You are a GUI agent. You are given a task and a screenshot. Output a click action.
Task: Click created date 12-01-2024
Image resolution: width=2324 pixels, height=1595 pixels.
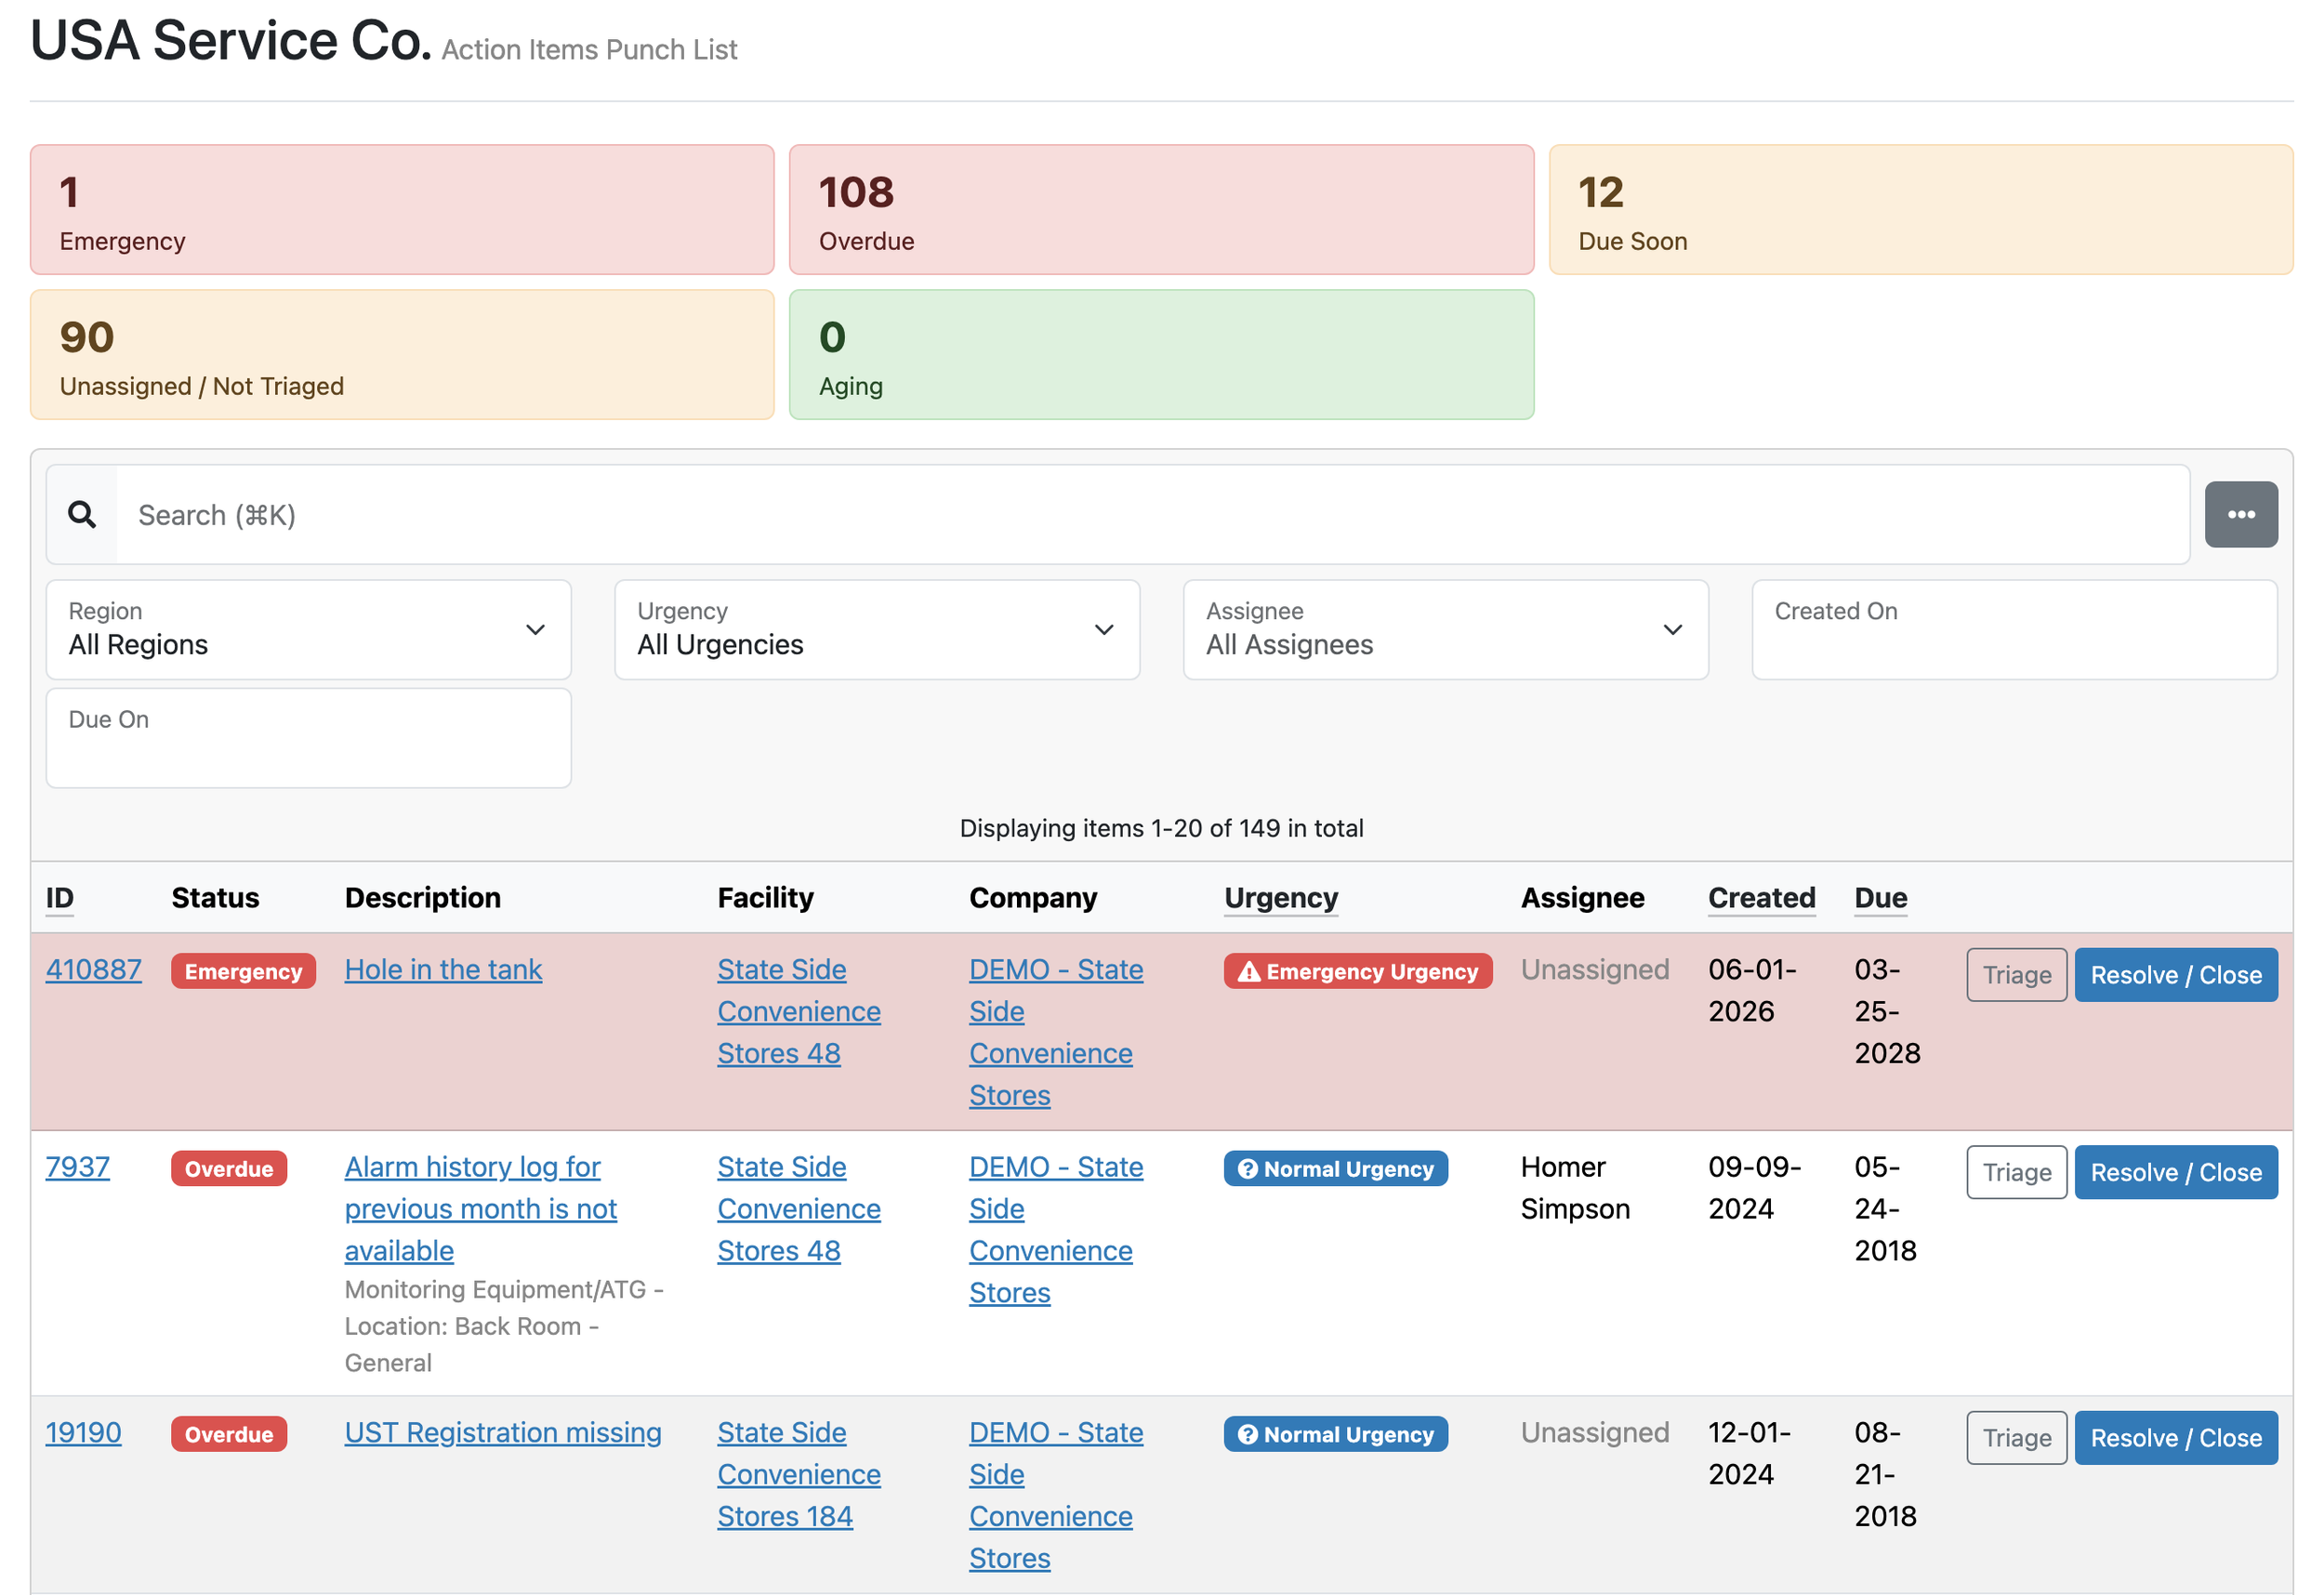[1750, 1453]
